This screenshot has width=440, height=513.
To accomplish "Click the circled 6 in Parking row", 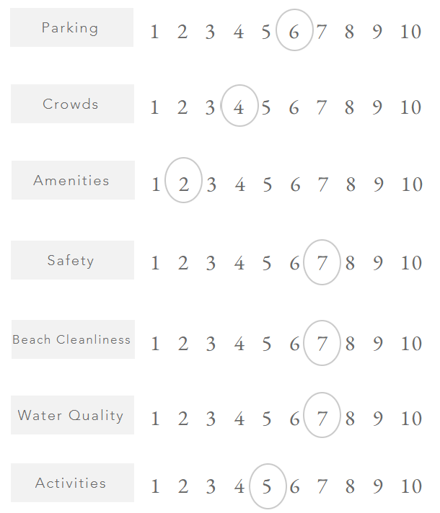I will 294,31.
